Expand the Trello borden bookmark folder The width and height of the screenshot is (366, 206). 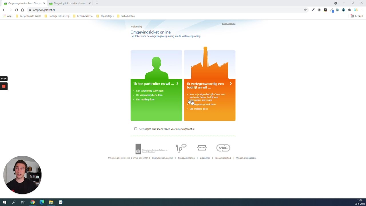coord(126,16)
